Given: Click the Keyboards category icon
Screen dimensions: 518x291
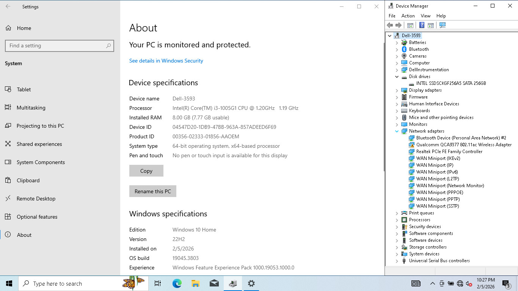Looking at the screenshot, I should [x=404, y=111].
